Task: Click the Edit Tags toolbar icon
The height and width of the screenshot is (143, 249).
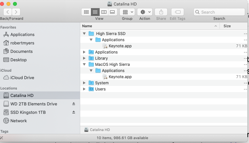Action: click(x=177, y=12)
